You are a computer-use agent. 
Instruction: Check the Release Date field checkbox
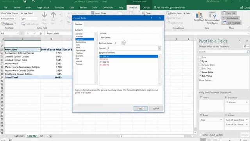point(200,65)
